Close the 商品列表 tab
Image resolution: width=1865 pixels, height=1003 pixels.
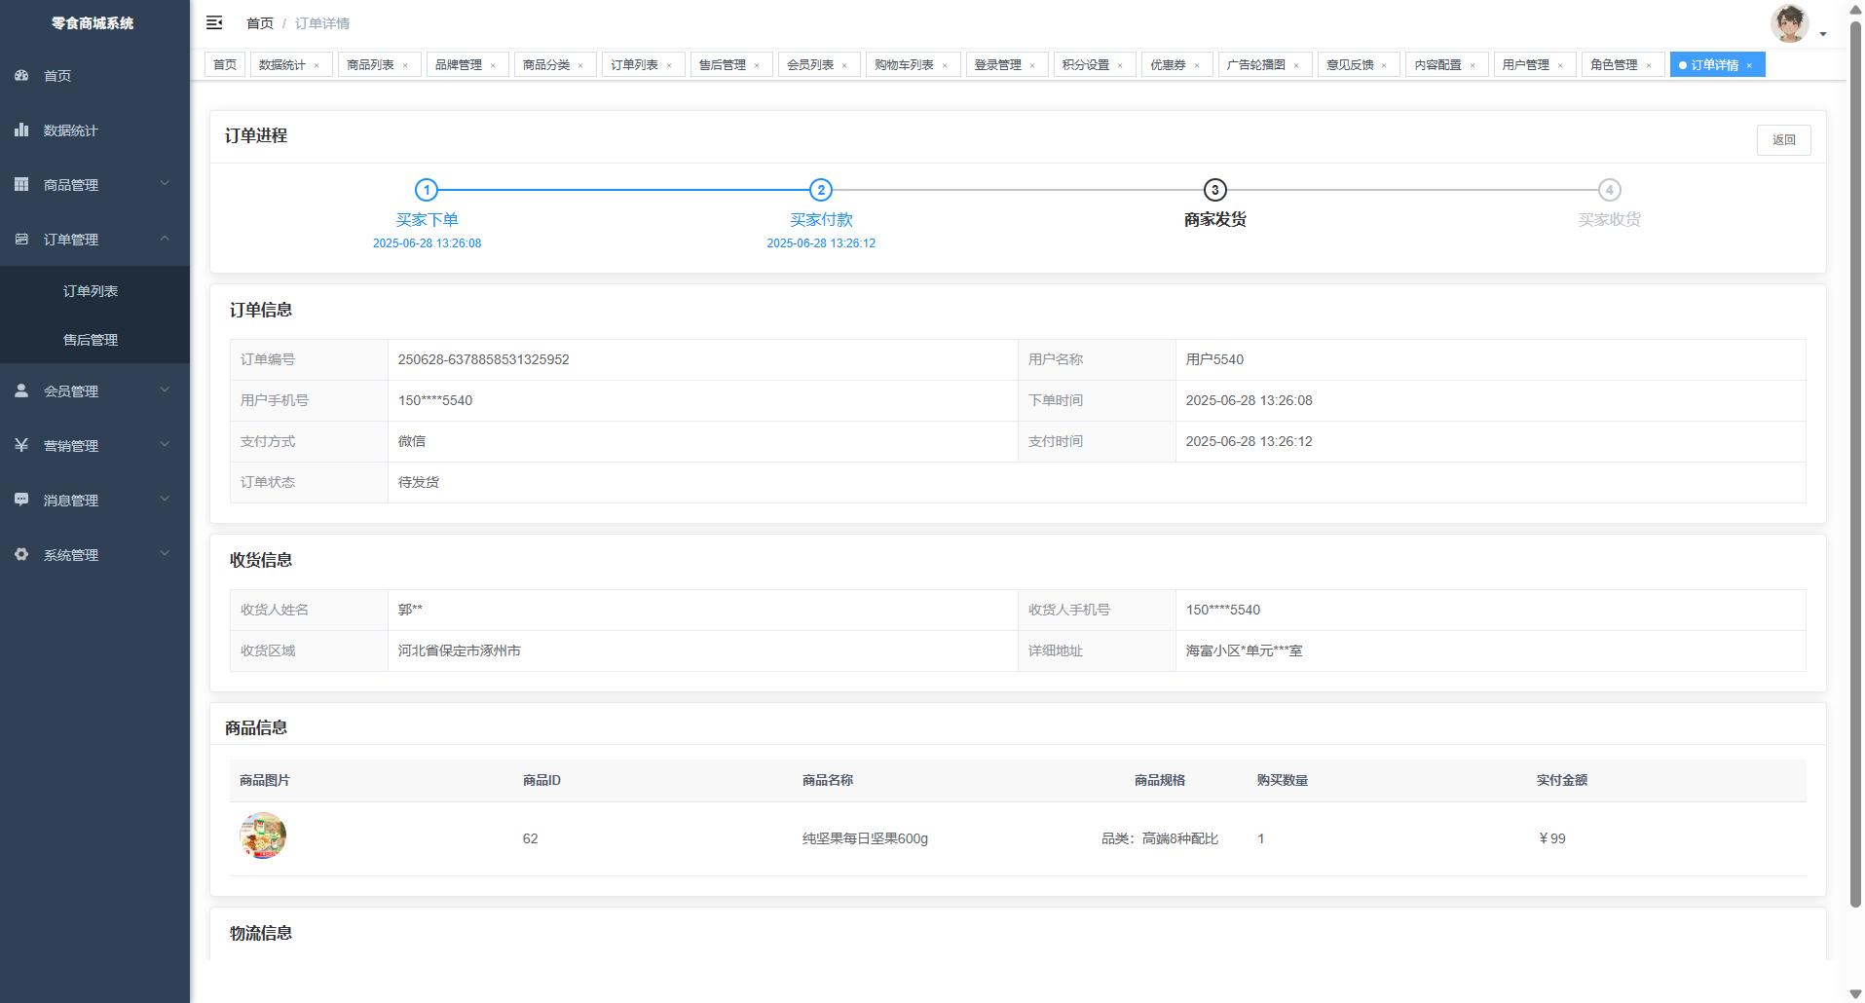[405, 65]
